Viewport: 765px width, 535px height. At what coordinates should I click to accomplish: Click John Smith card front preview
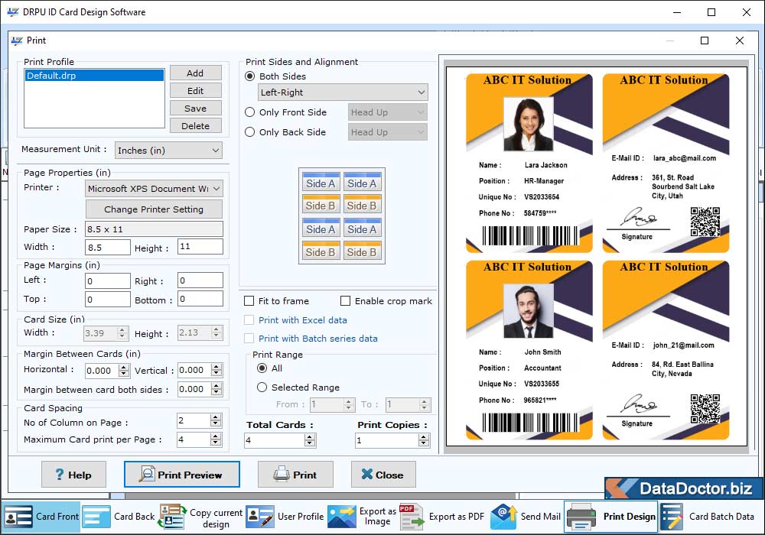click(529, 350)
